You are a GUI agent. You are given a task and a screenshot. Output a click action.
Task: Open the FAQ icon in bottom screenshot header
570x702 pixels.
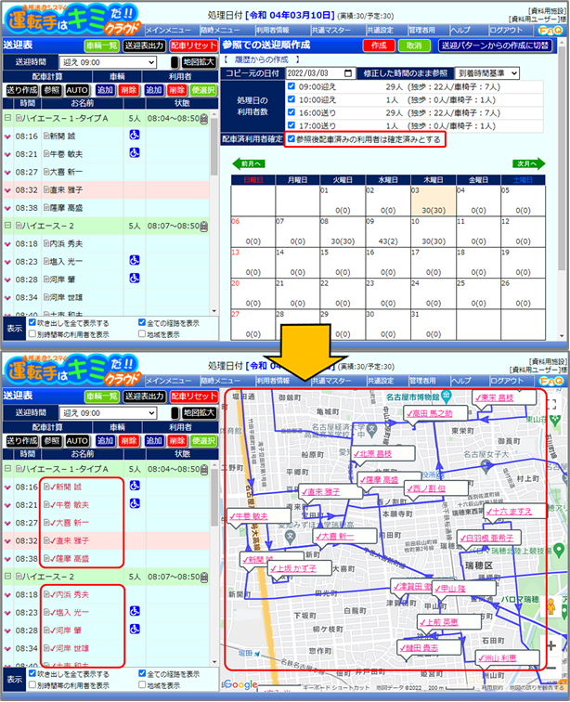point(550,381)
